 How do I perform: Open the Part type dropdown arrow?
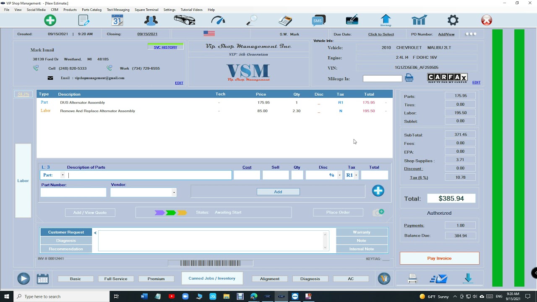(63, 175)
